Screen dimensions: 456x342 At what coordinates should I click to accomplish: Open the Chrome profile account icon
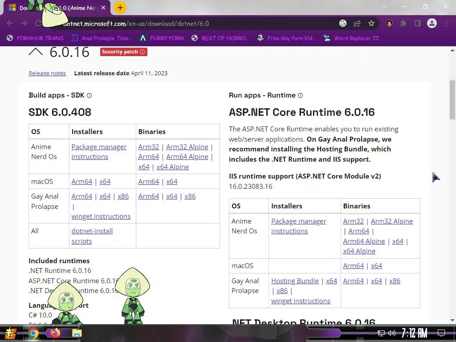432,23
